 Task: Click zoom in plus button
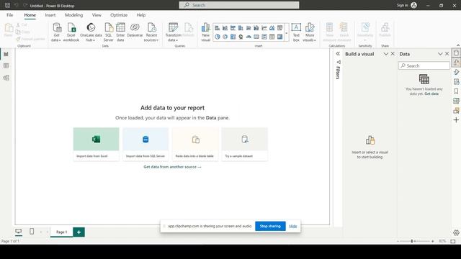coord(432,241)
